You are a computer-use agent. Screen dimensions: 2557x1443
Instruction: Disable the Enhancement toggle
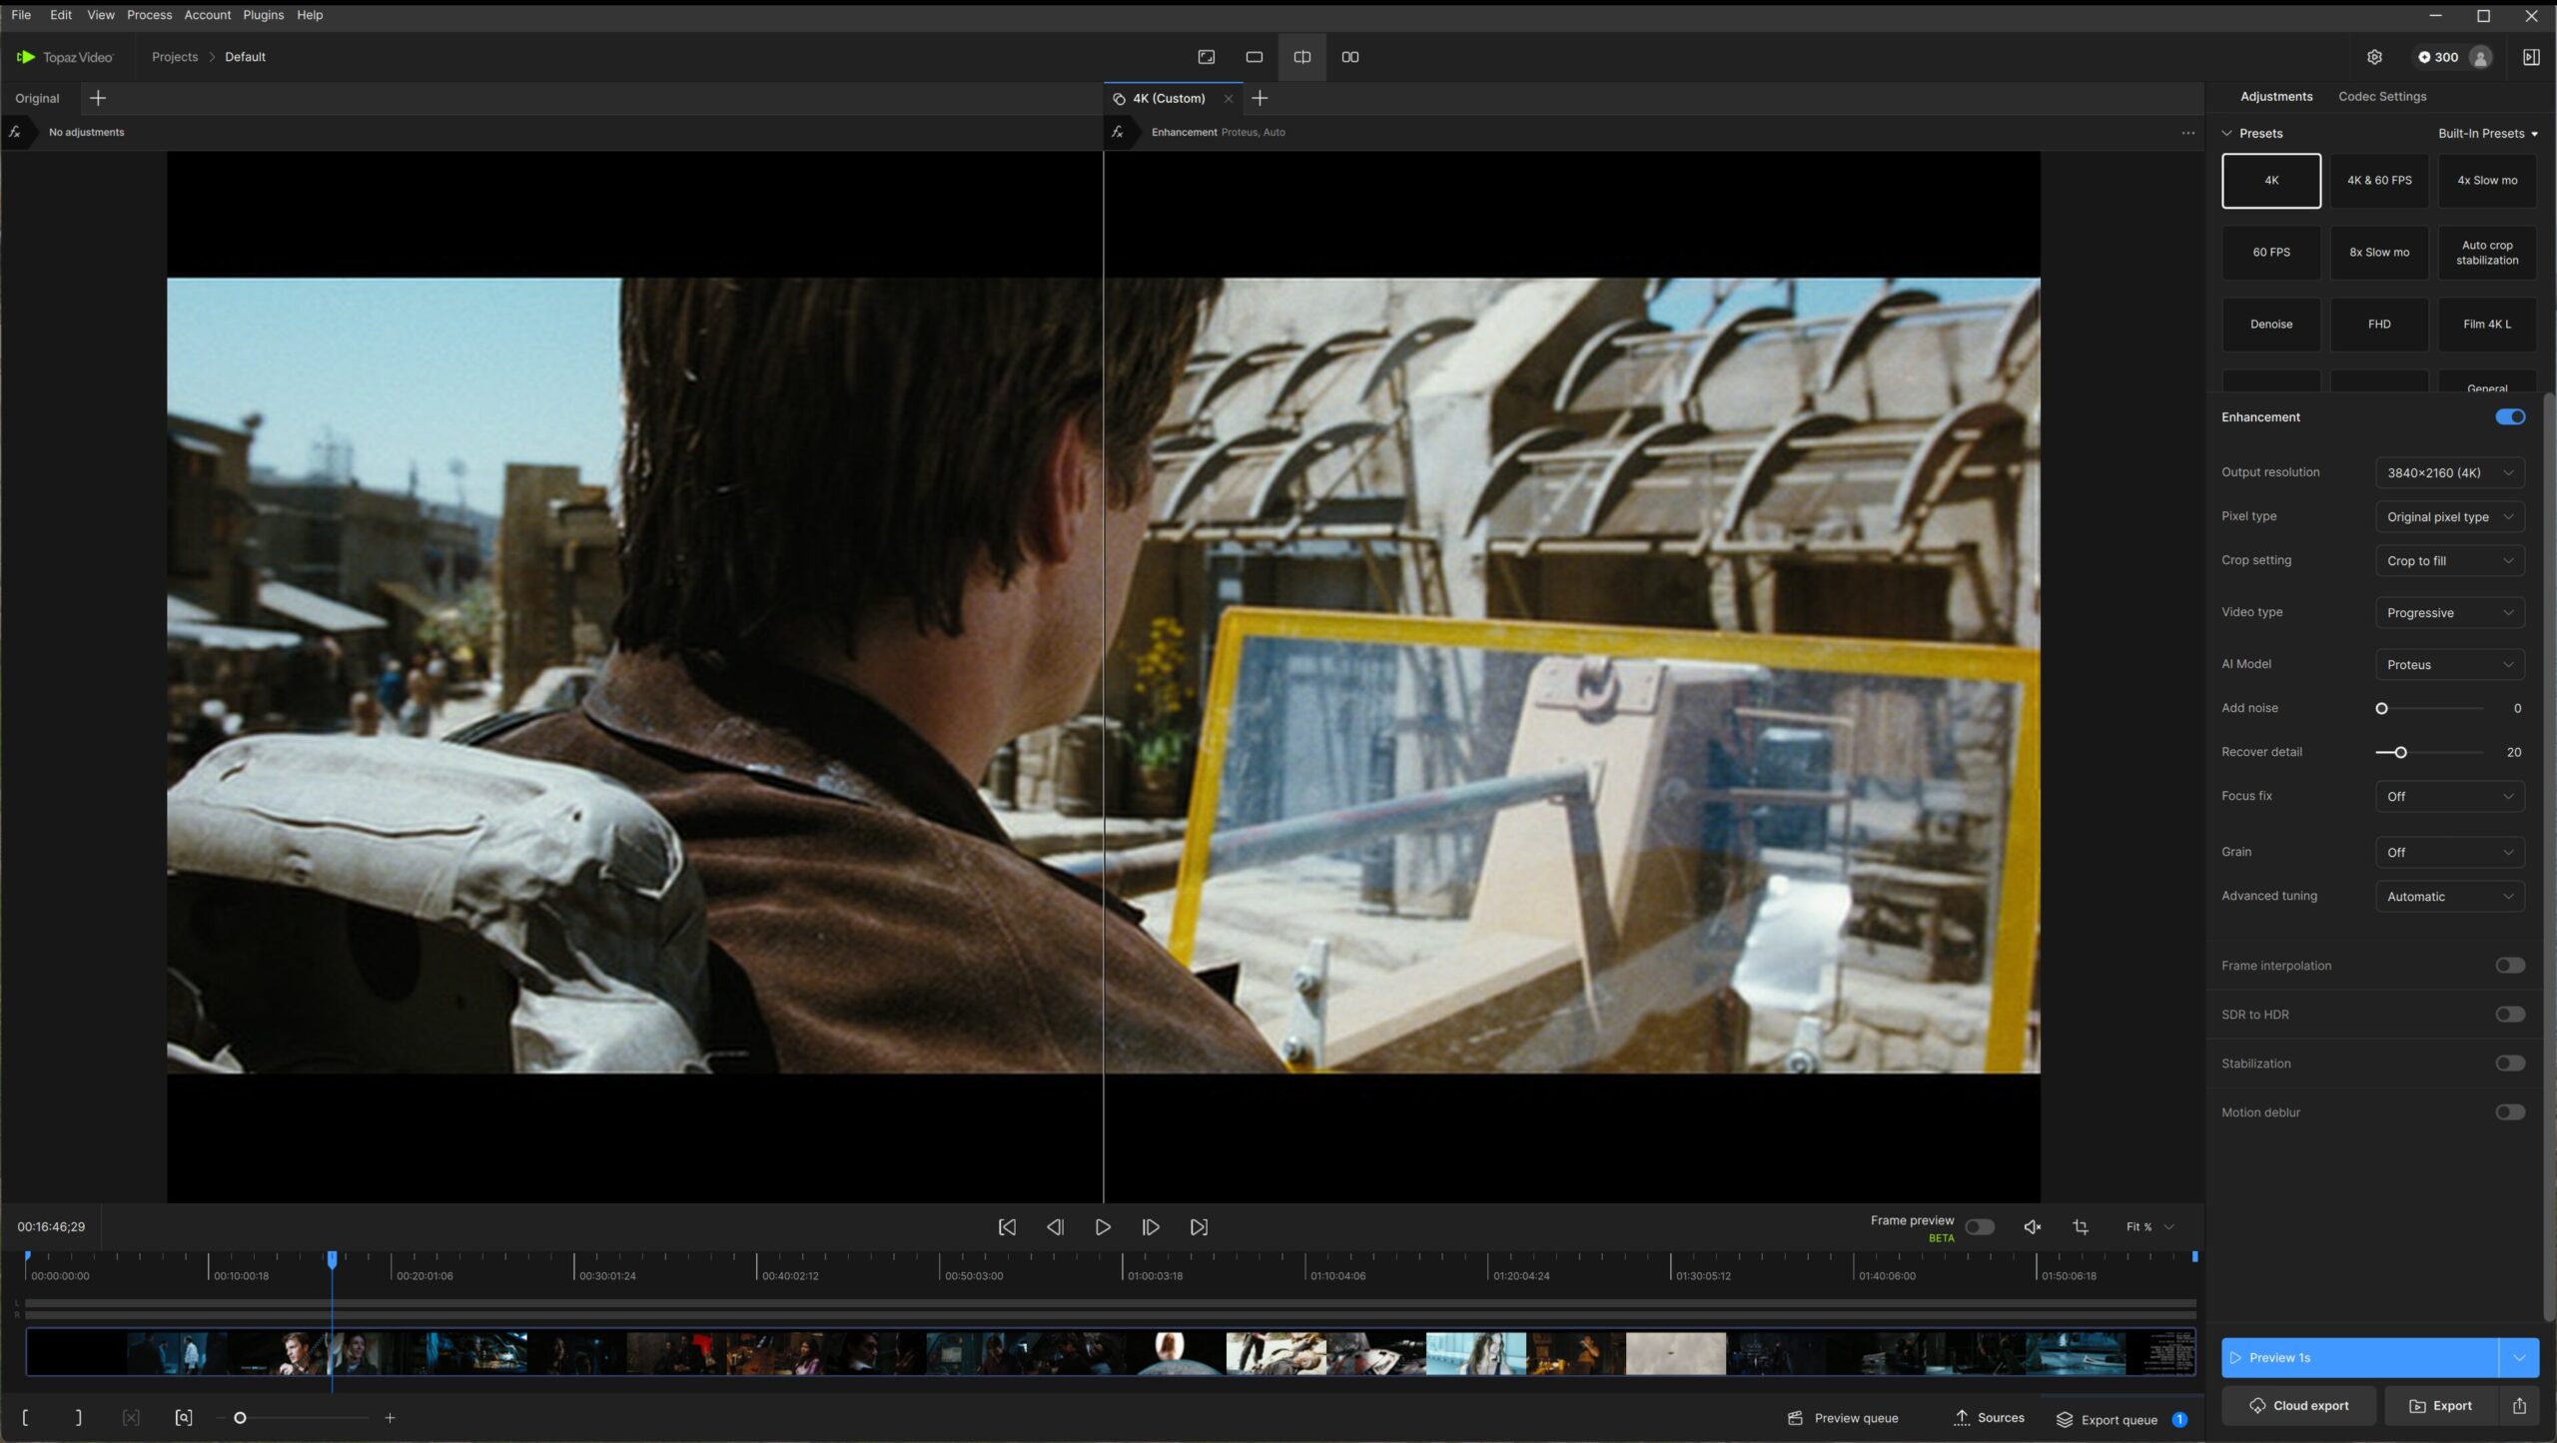(2509, 417)
